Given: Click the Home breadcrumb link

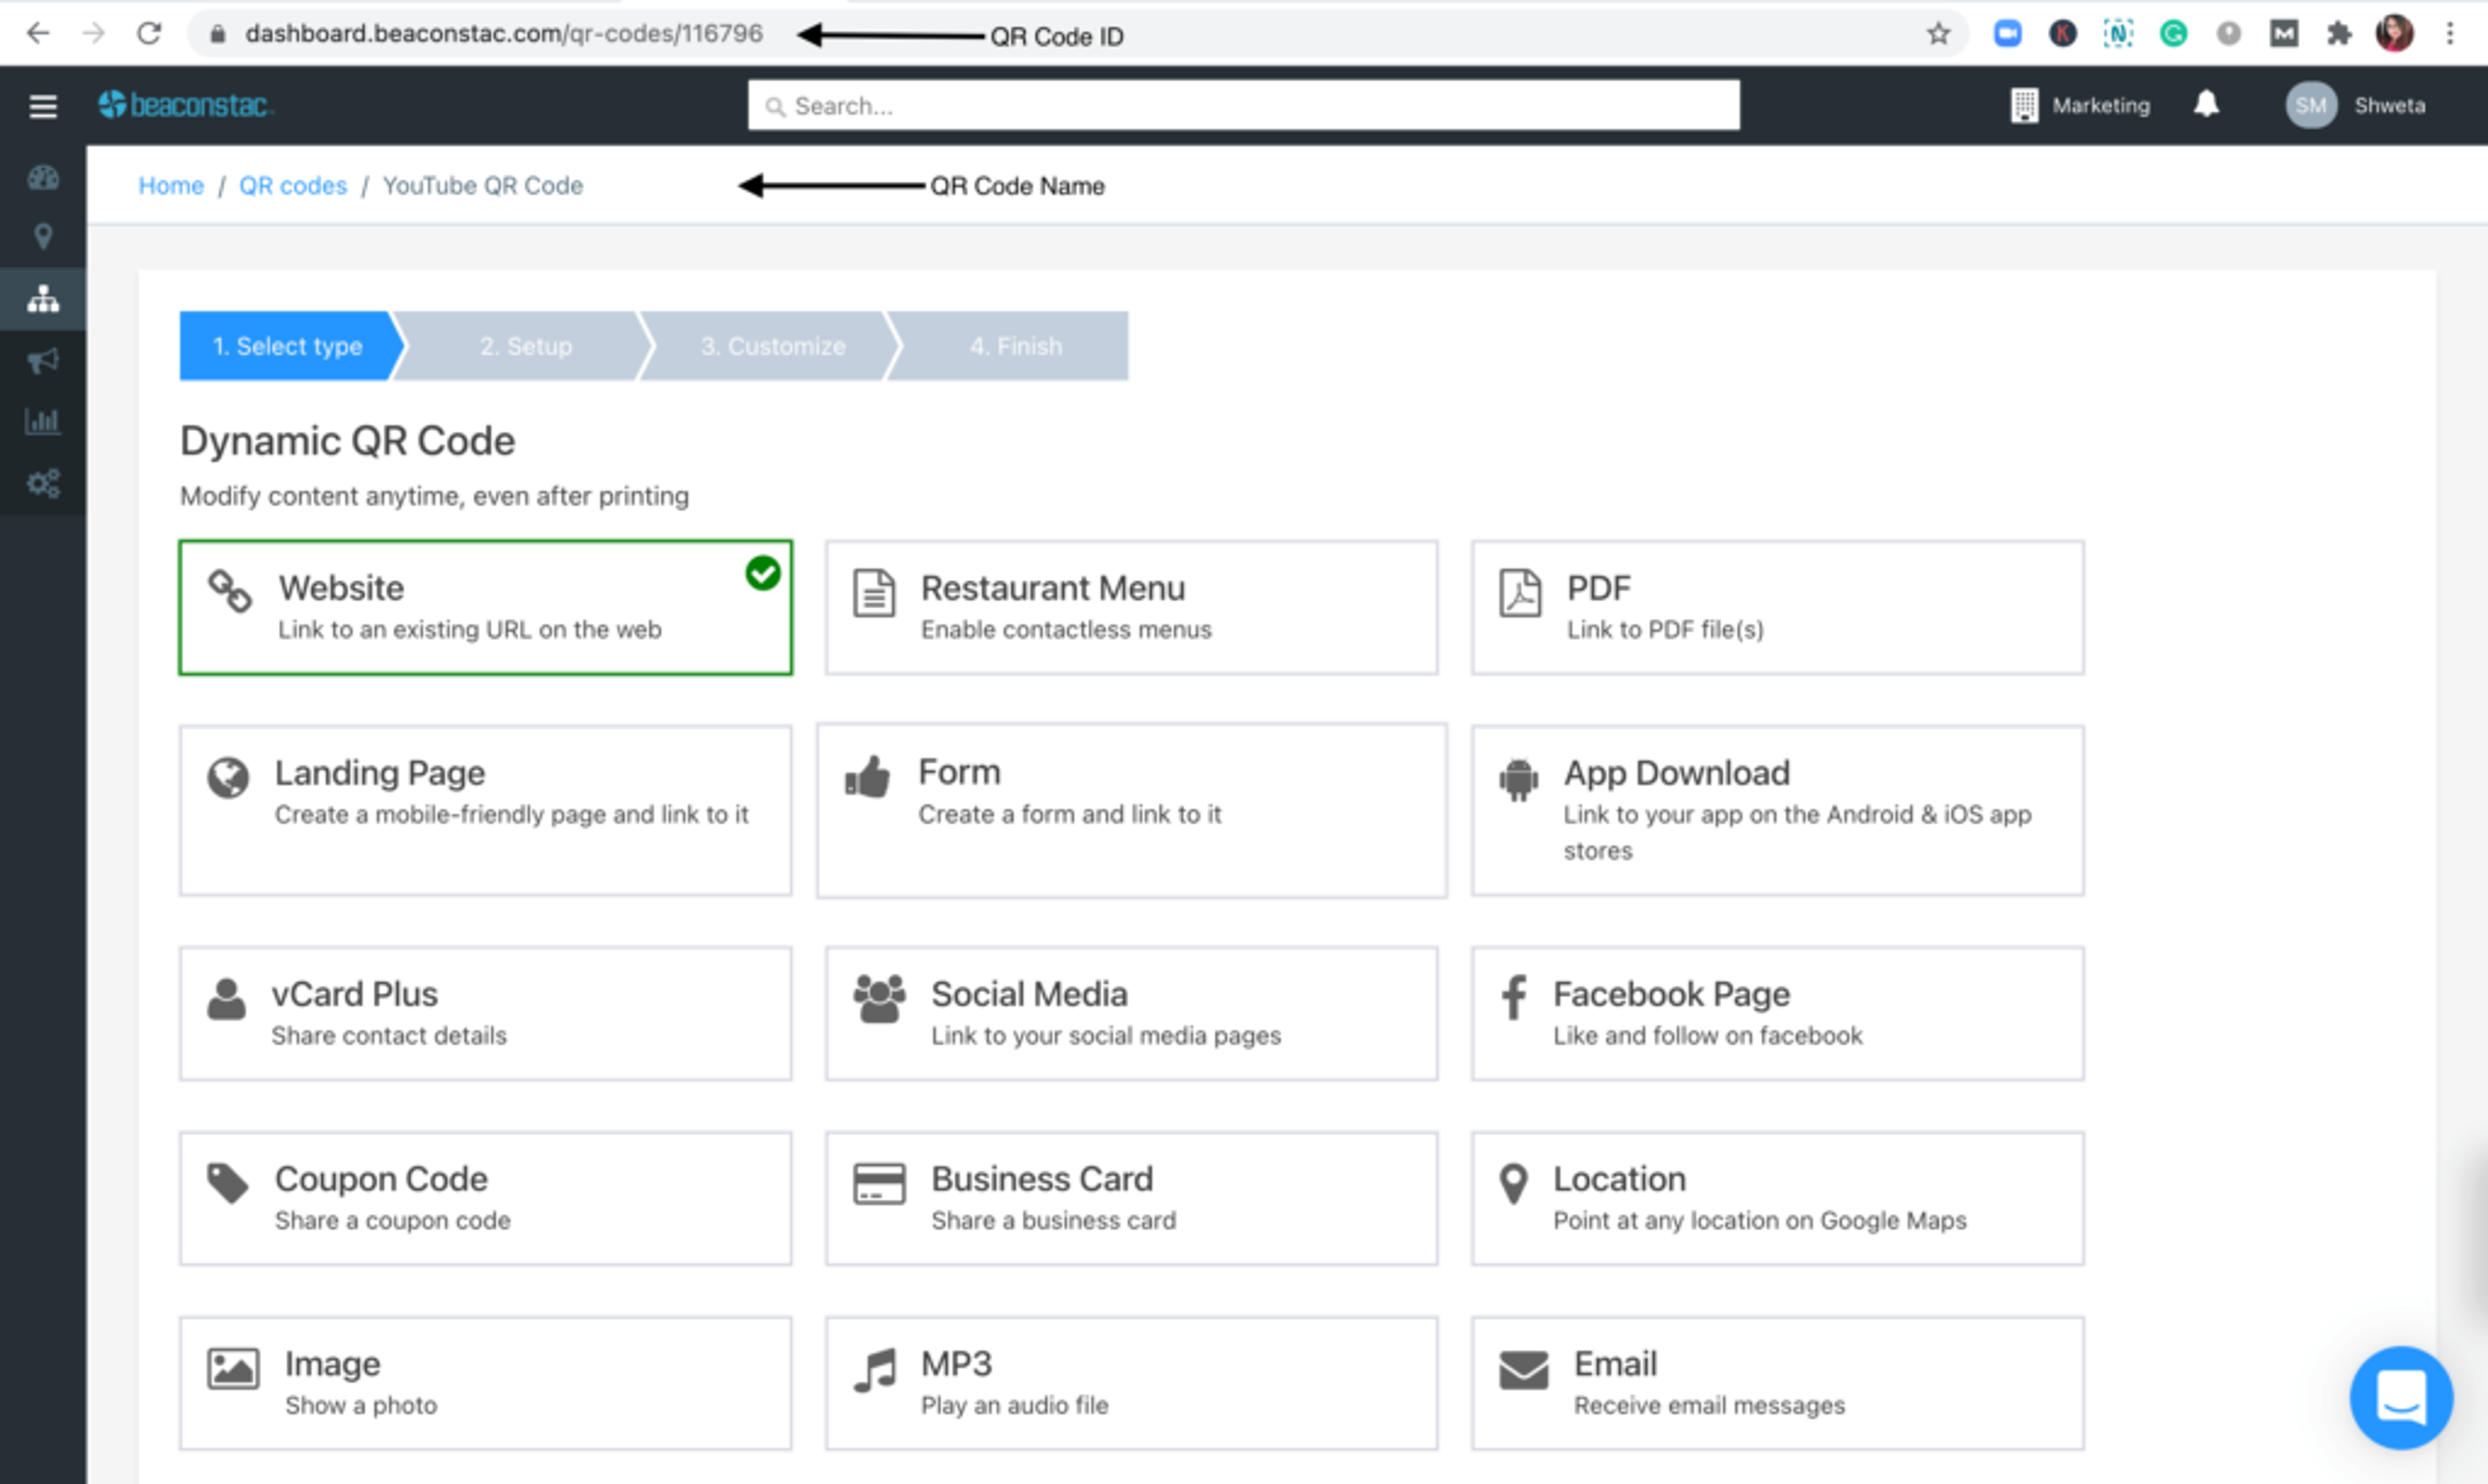Looking at the screenshot, I should coord(171,186).
